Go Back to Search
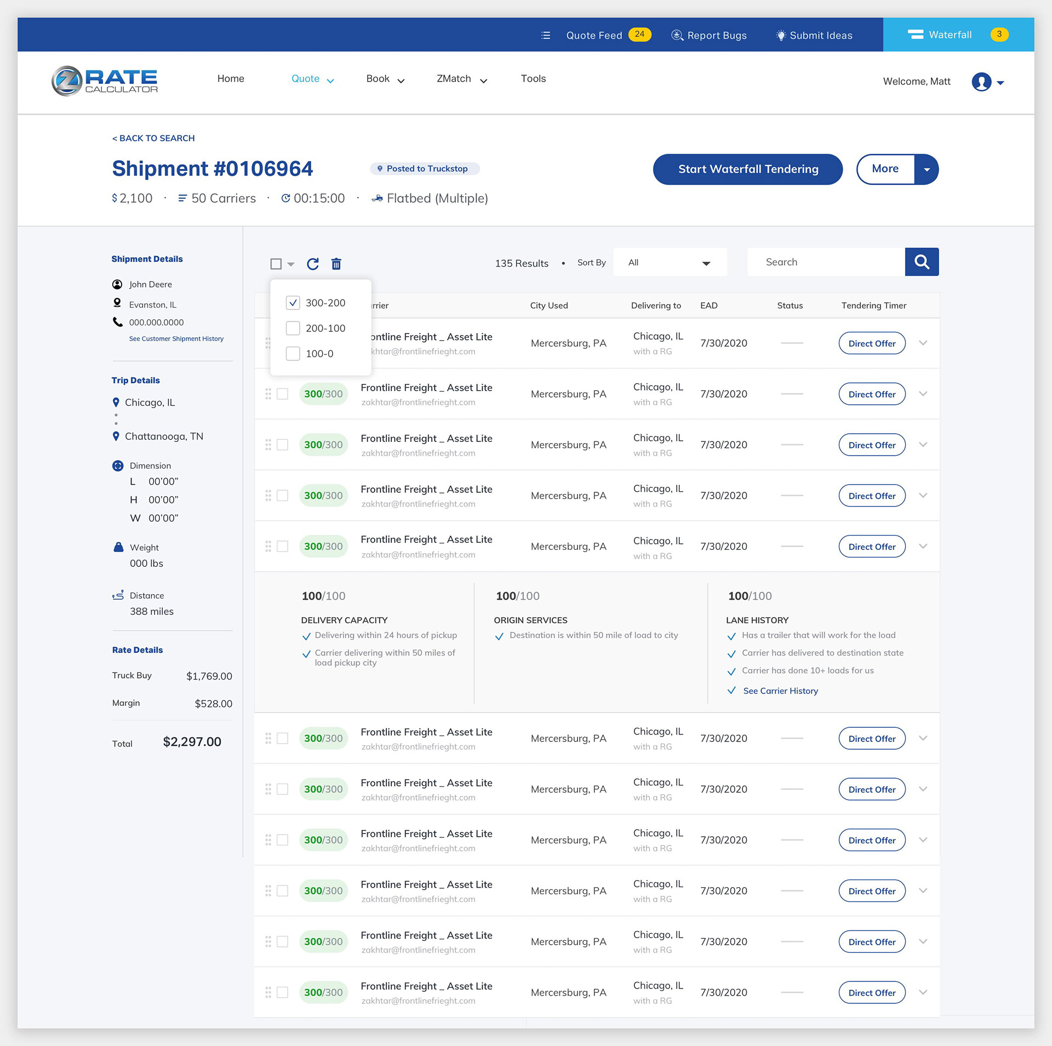 click(153, 138)
